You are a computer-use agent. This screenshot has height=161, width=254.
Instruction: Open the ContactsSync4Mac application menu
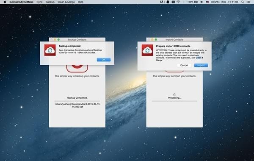[x=22, y=2]
